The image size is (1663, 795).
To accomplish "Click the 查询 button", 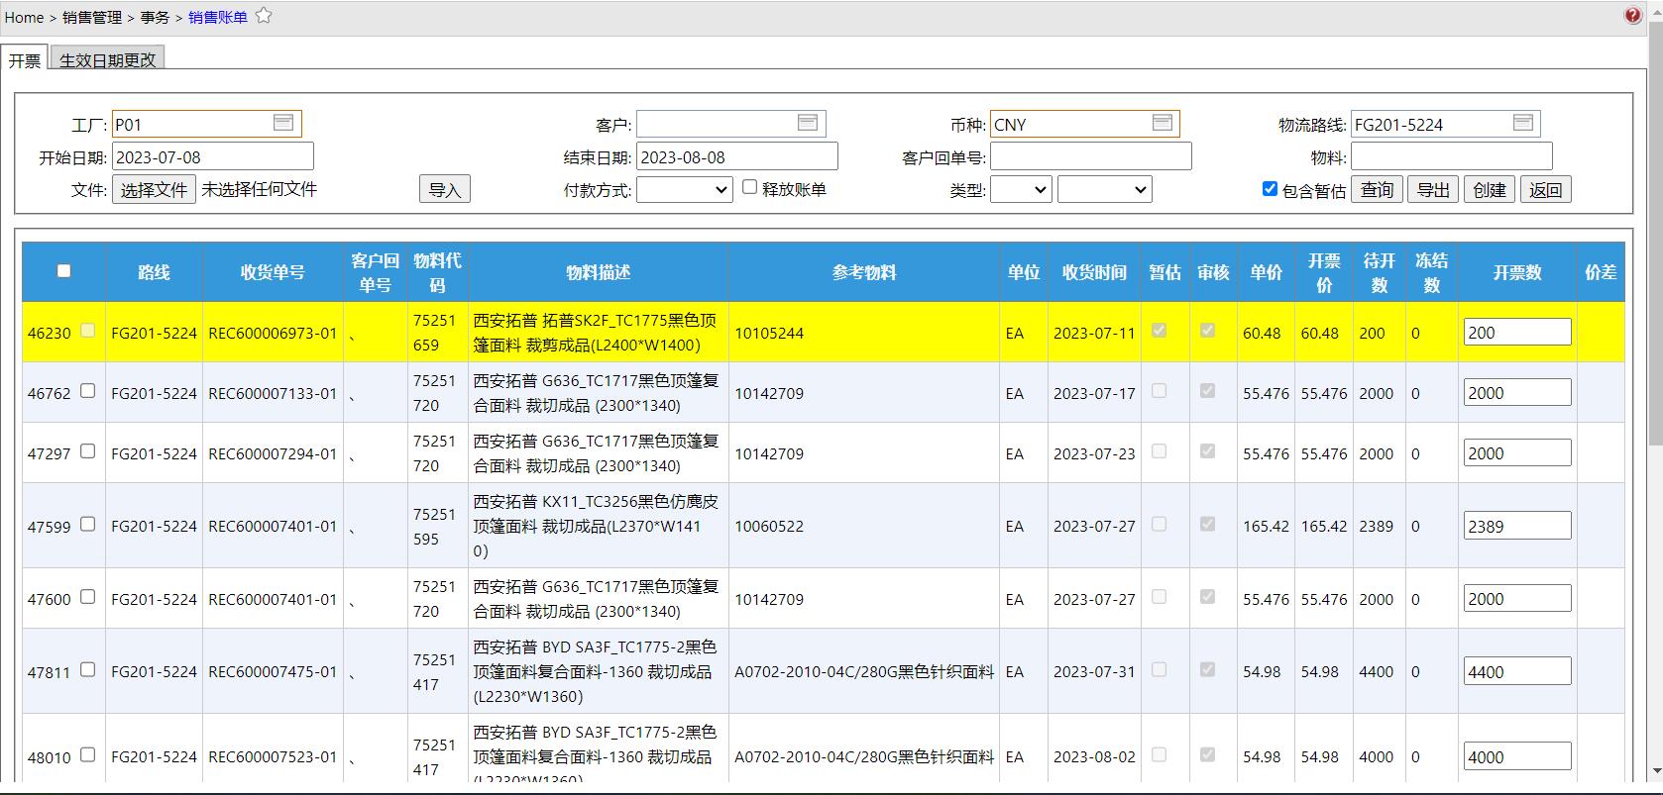I will click(1377, 190).
